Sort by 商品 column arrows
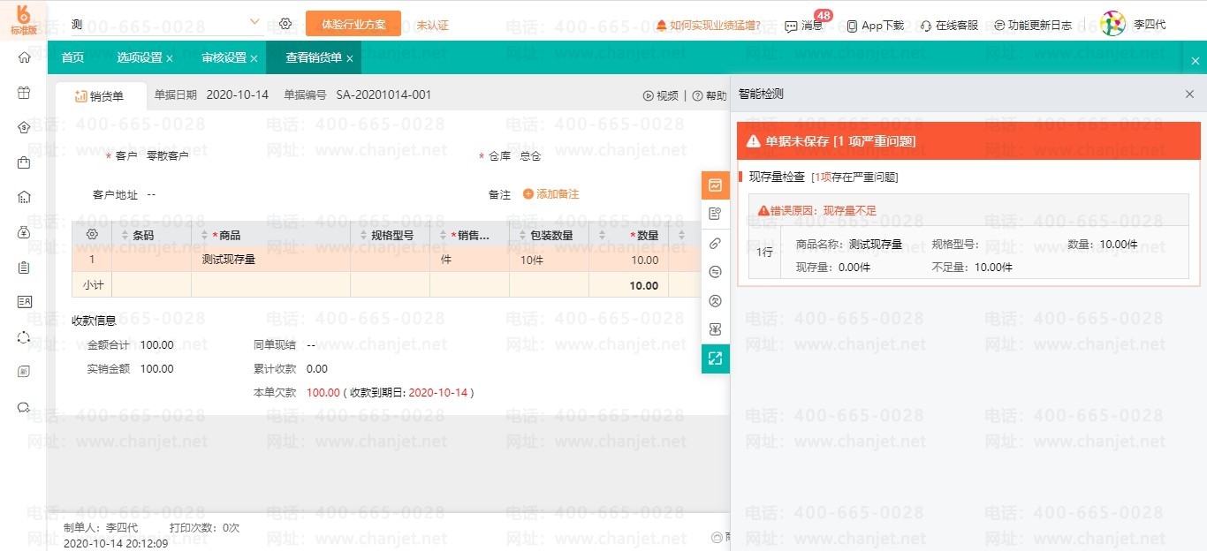 [202, 235]
